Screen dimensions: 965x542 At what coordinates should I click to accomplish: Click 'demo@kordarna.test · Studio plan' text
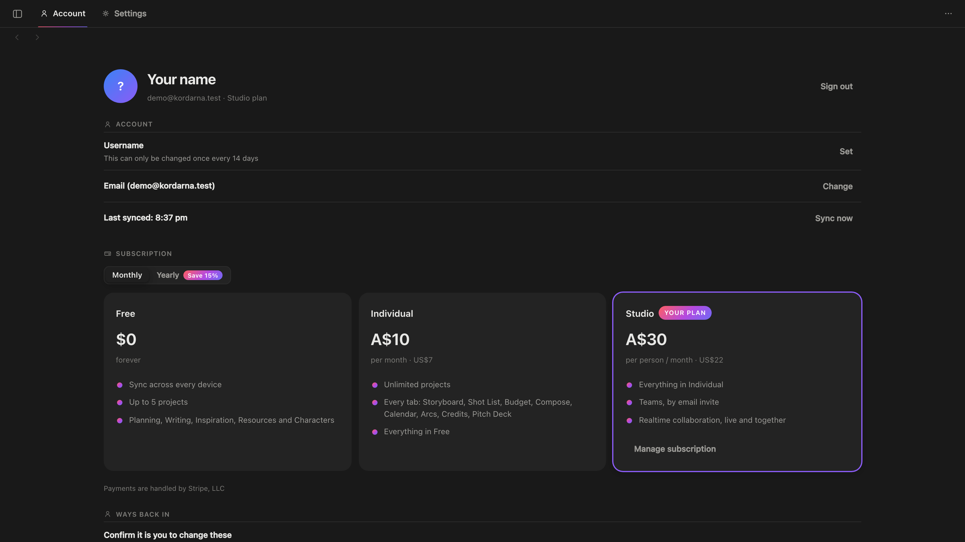(x=207, y=98)
